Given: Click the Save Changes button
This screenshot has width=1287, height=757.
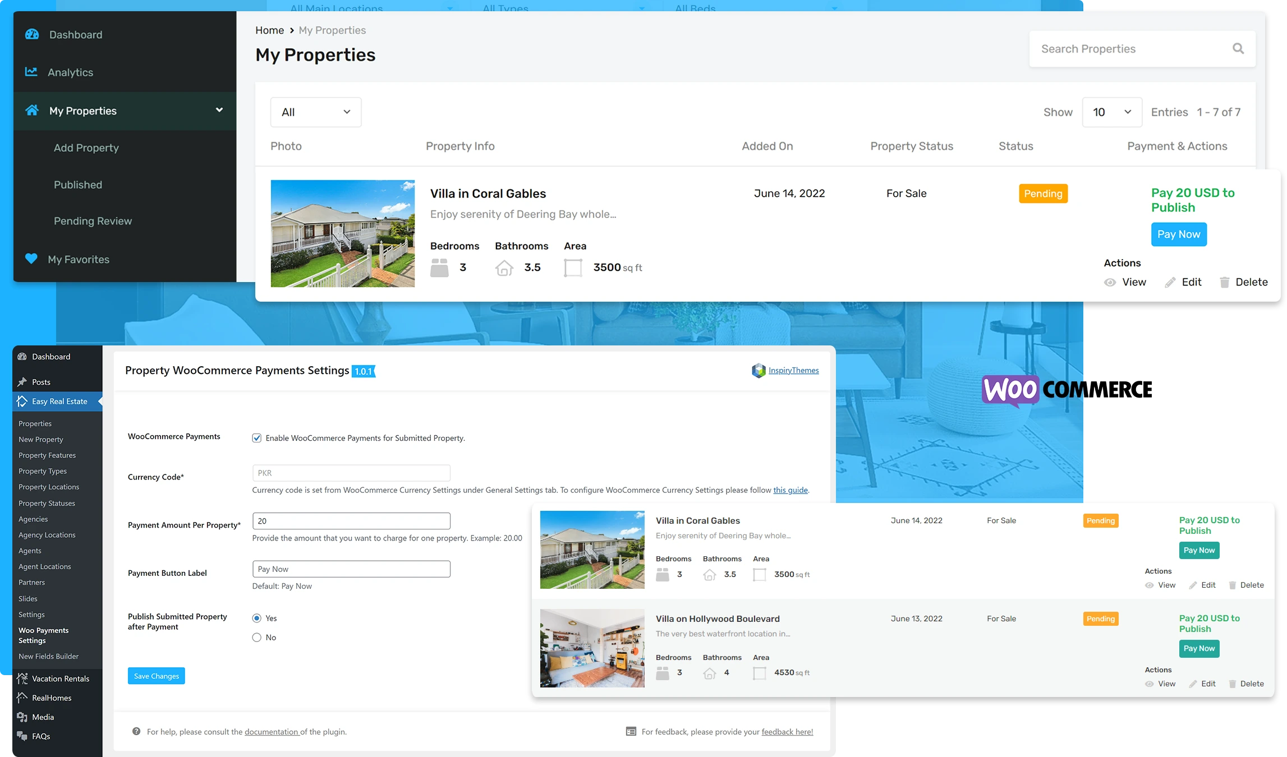Looking at the screenshot, I should pyautogui.click(x=157, y=676).
